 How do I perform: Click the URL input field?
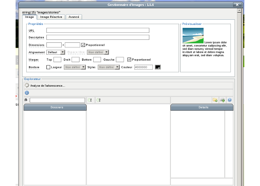[x=98, y=31]
